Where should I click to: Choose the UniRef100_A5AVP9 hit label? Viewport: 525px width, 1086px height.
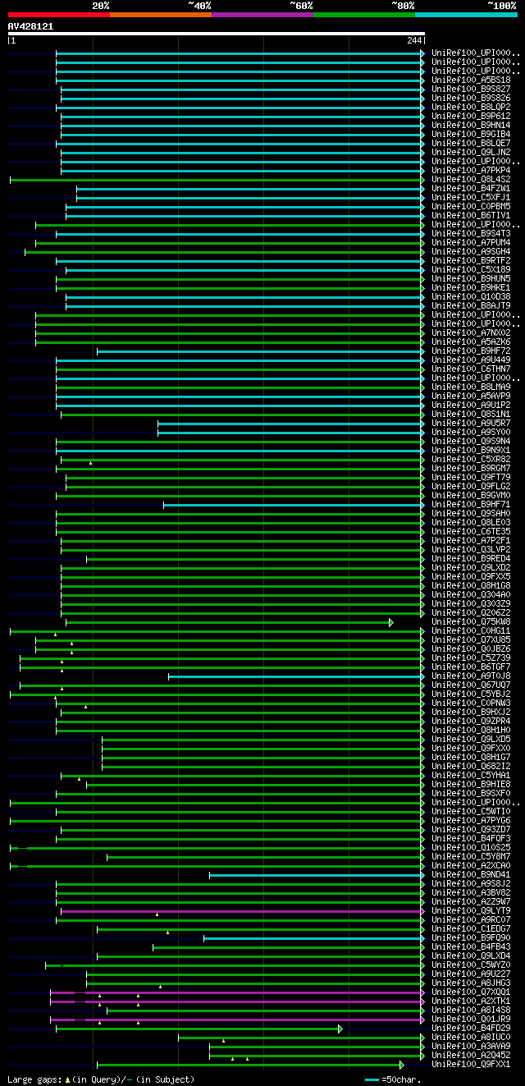tap(472, 396)
